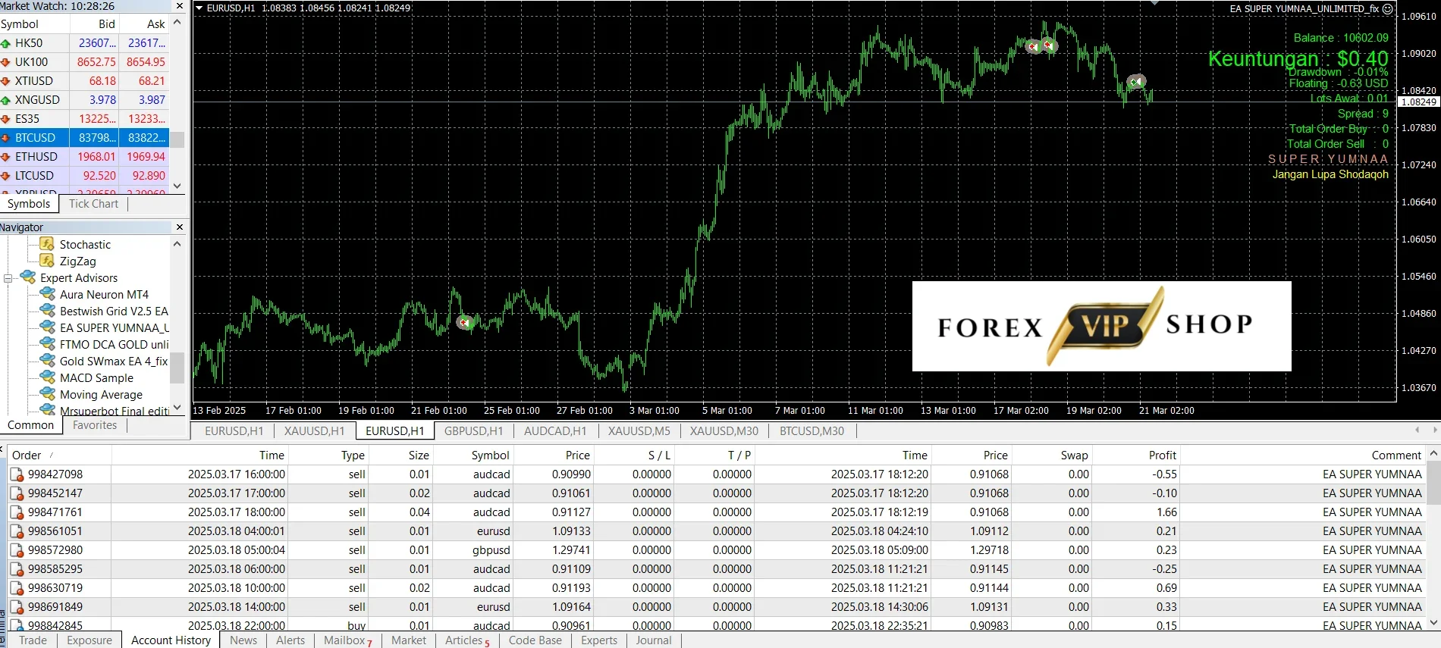1441x648 pixels.
Task: Collapse the Expert Advisors tree node
Action: click(8, 278)
